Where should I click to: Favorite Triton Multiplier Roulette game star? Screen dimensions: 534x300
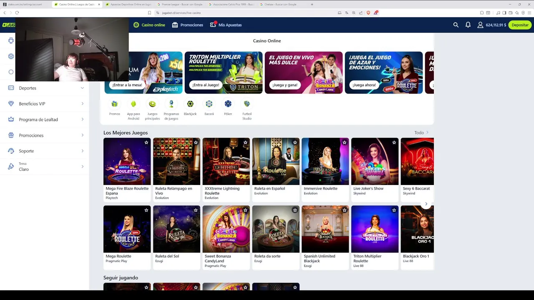point(394,210)
